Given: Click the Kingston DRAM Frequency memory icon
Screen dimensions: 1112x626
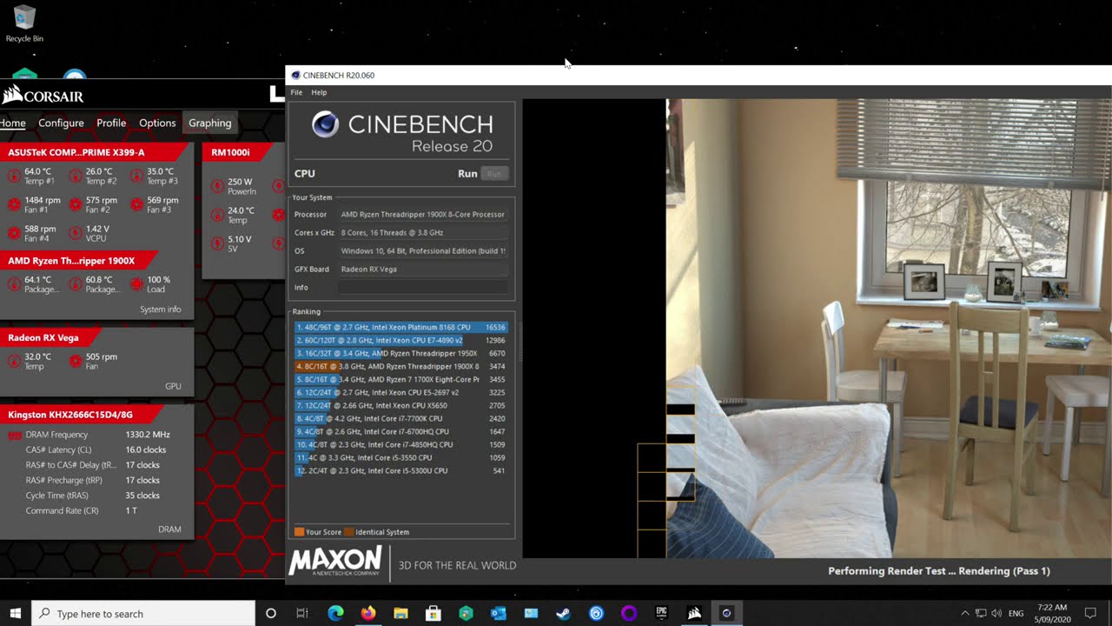Looking at the screenshot, I should [15, 435].
